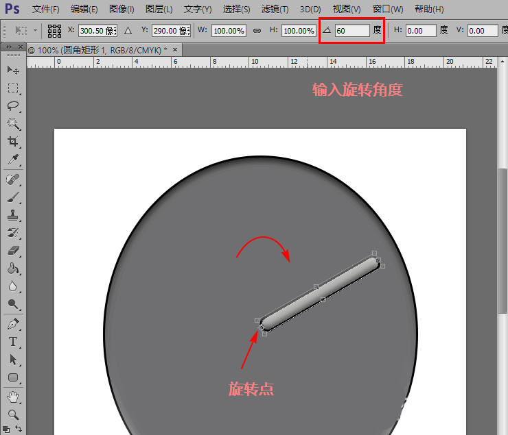Click the X position field 300.50

[98, 31]
